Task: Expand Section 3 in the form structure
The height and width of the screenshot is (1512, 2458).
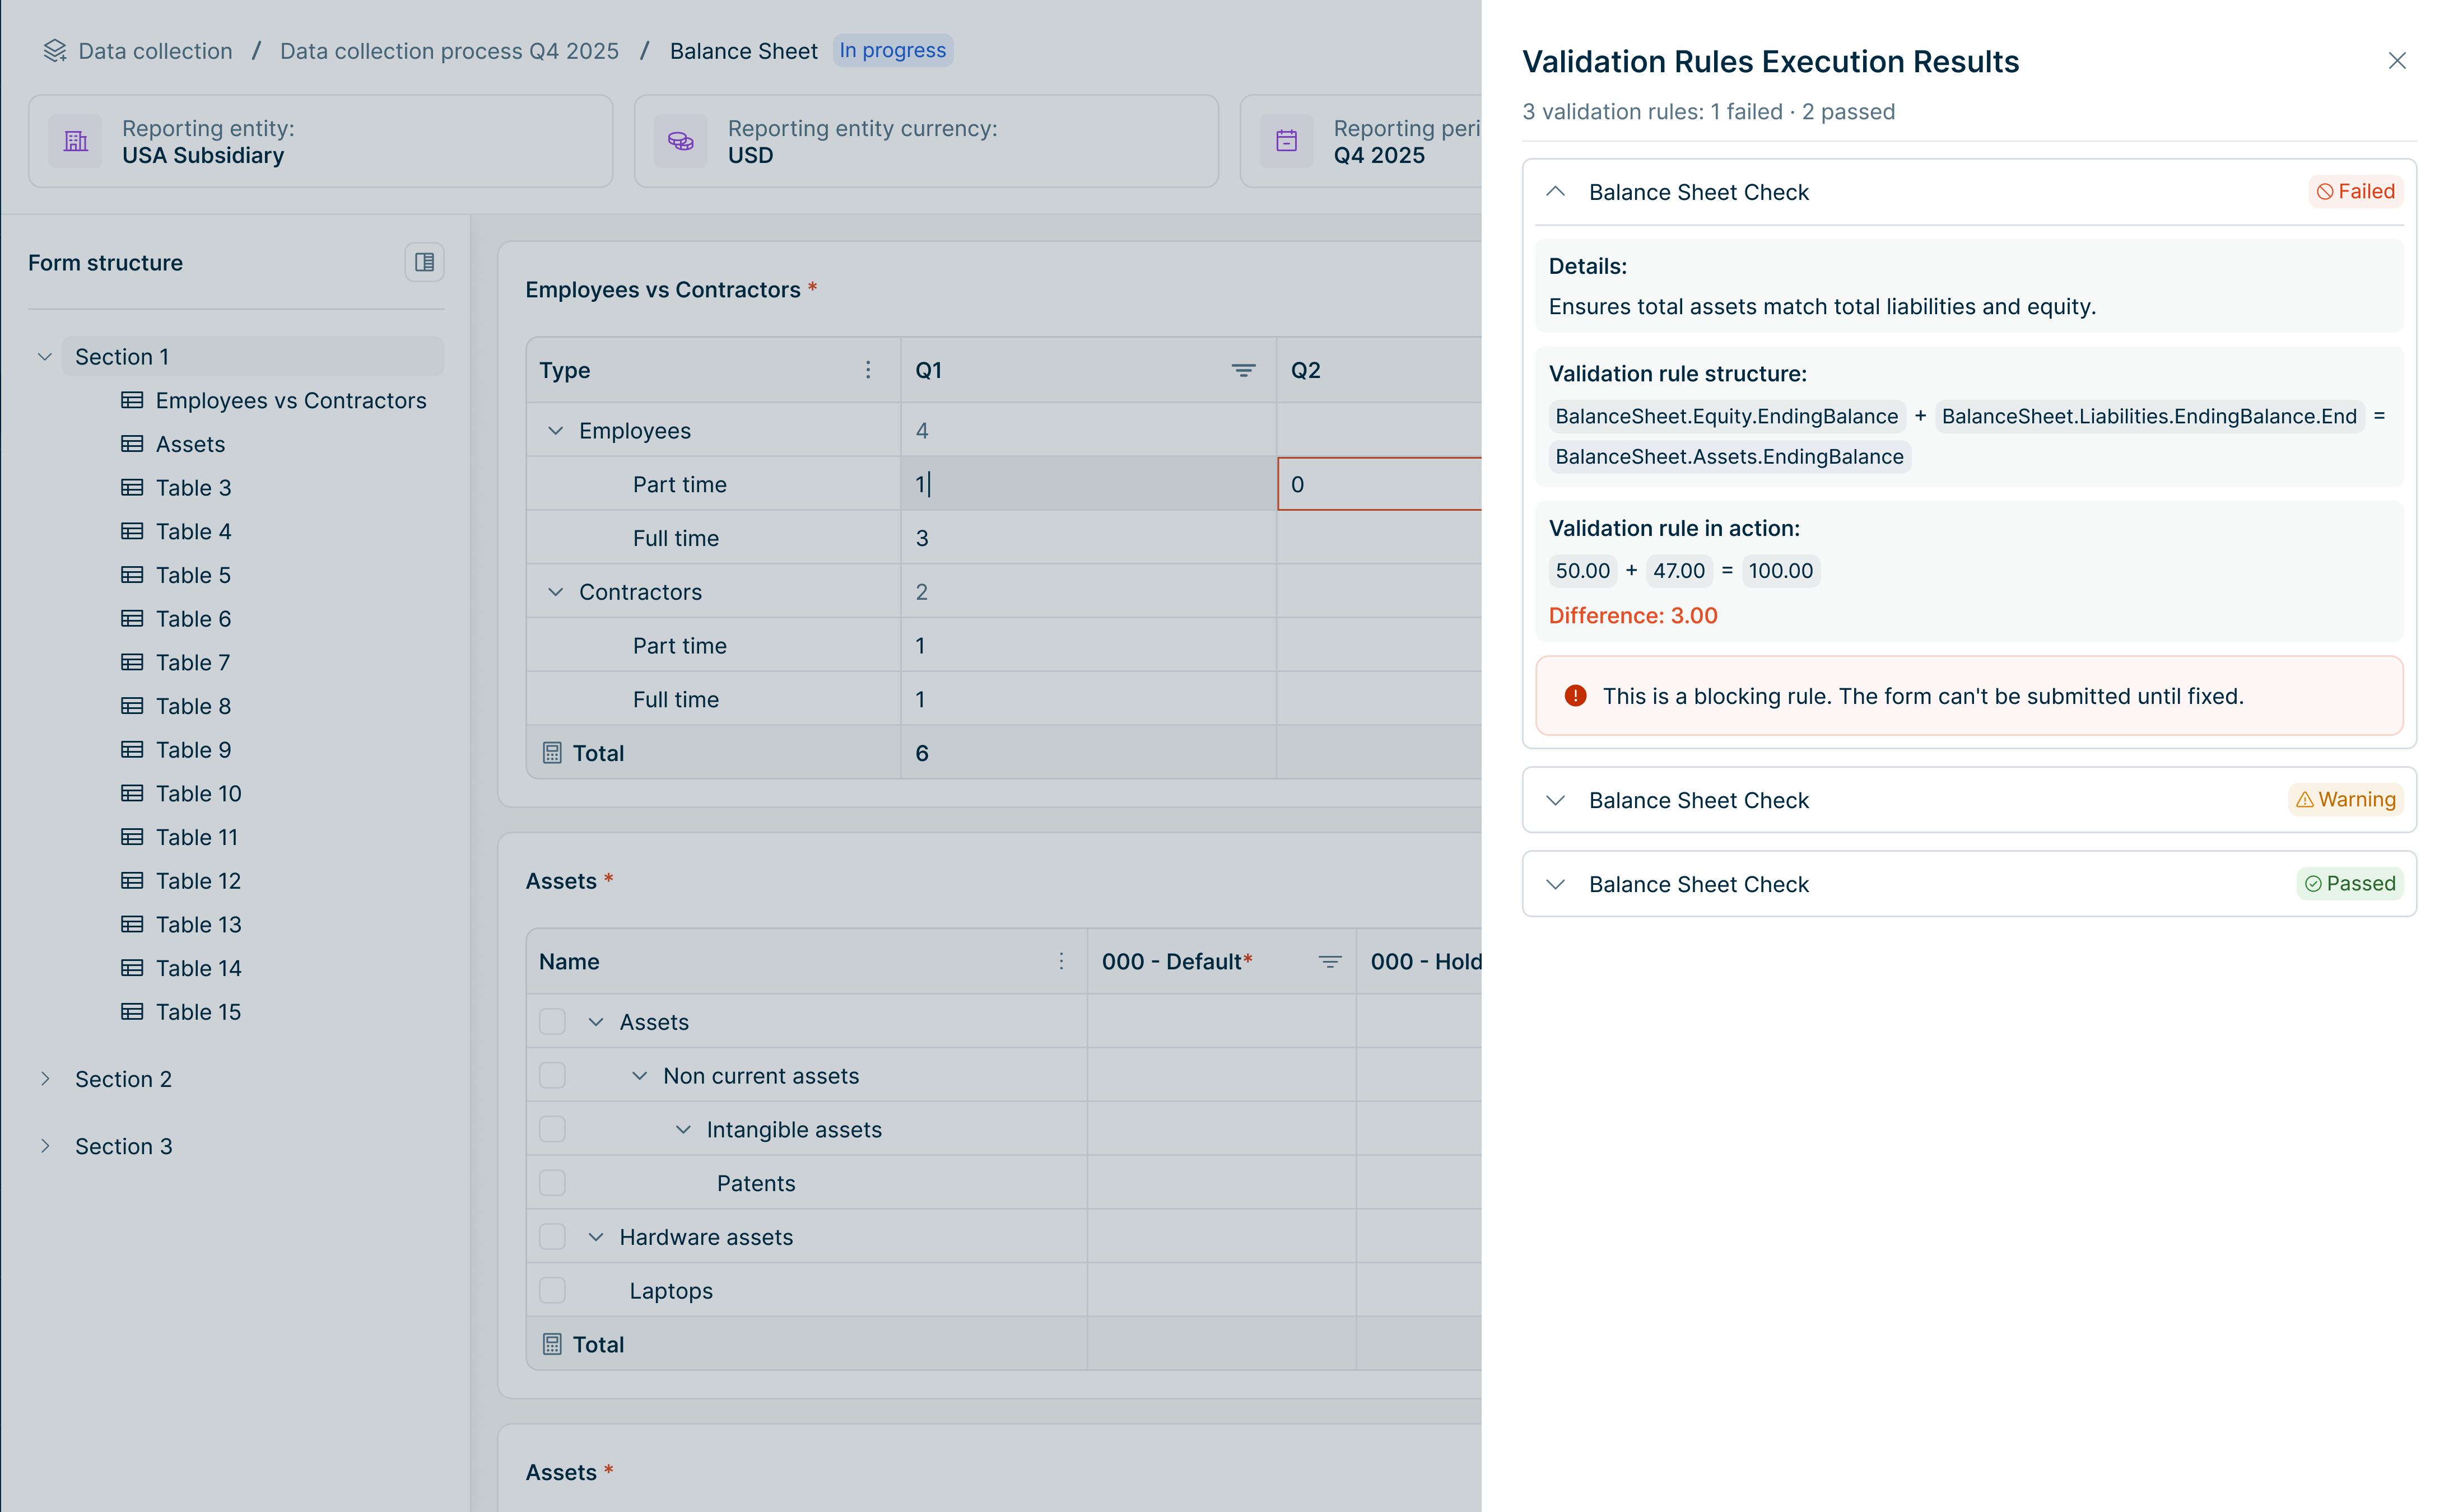Action: 45,1146
